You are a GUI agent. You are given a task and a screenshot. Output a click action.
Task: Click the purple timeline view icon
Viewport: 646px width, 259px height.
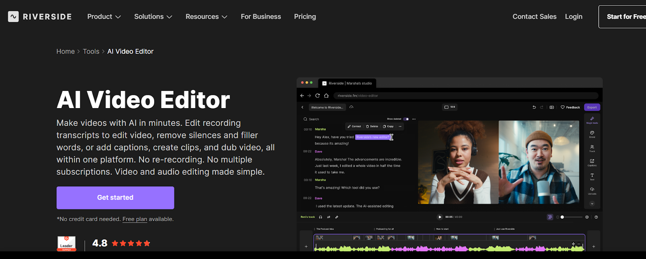click(550, 217)
